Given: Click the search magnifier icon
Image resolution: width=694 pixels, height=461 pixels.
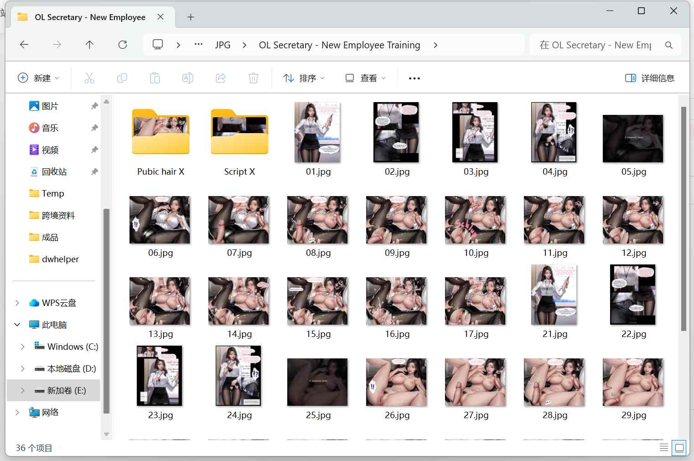Looking at the screenshot, I should (669, 45).
